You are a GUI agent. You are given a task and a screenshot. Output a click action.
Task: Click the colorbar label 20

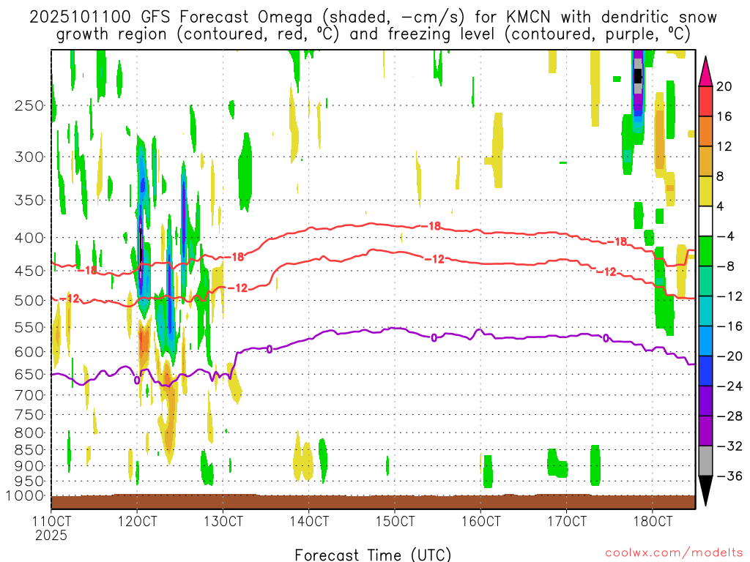(724, 86)
